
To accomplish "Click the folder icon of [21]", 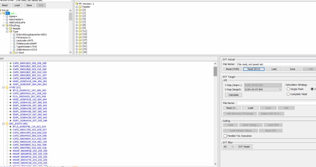I will click(80, 46).
